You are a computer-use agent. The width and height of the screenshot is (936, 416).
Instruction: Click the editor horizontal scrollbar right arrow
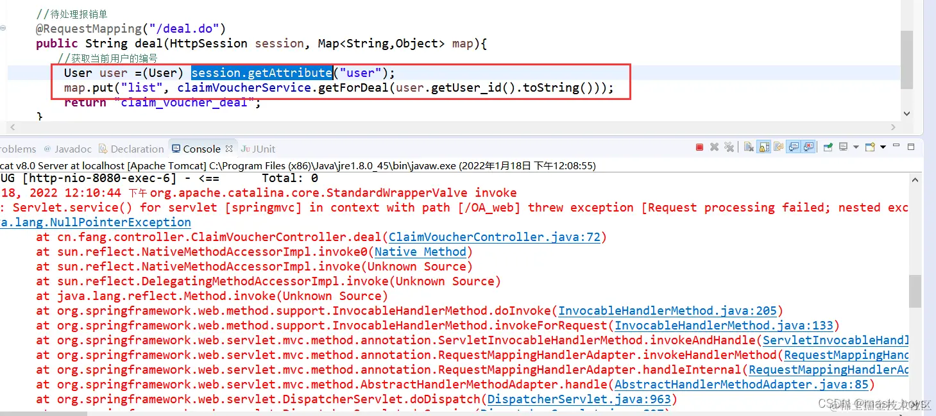point(892,127)
